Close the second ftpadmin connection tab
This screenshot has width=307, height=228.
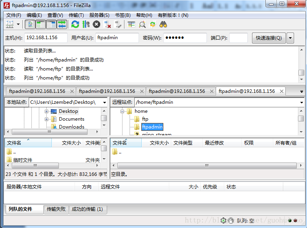tap(142, 91)
